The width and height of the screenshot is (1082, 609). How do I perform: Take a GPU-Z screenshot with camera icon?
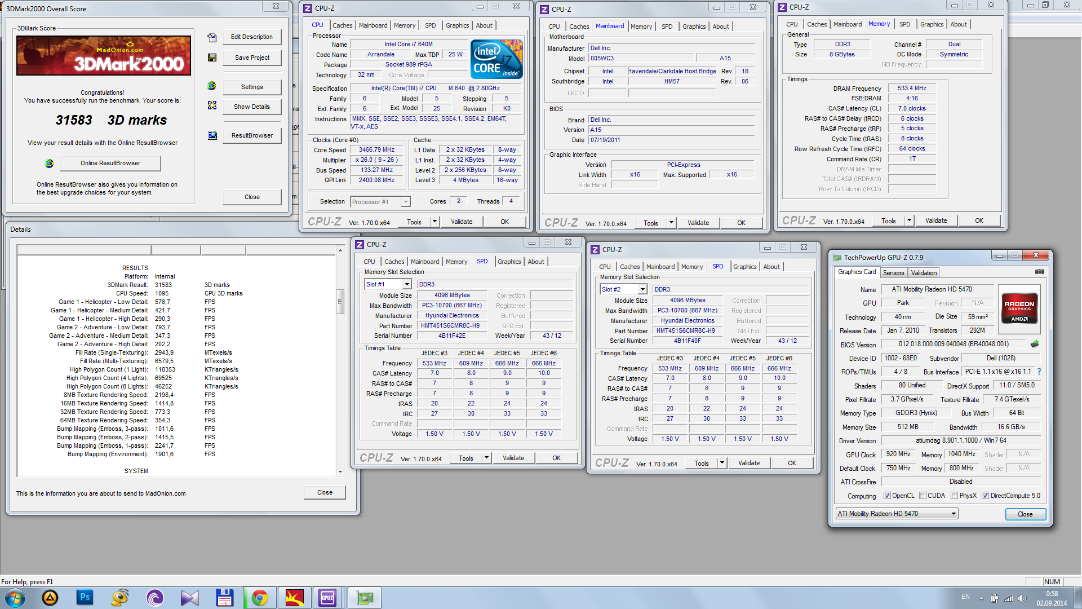click(1040, 272)
